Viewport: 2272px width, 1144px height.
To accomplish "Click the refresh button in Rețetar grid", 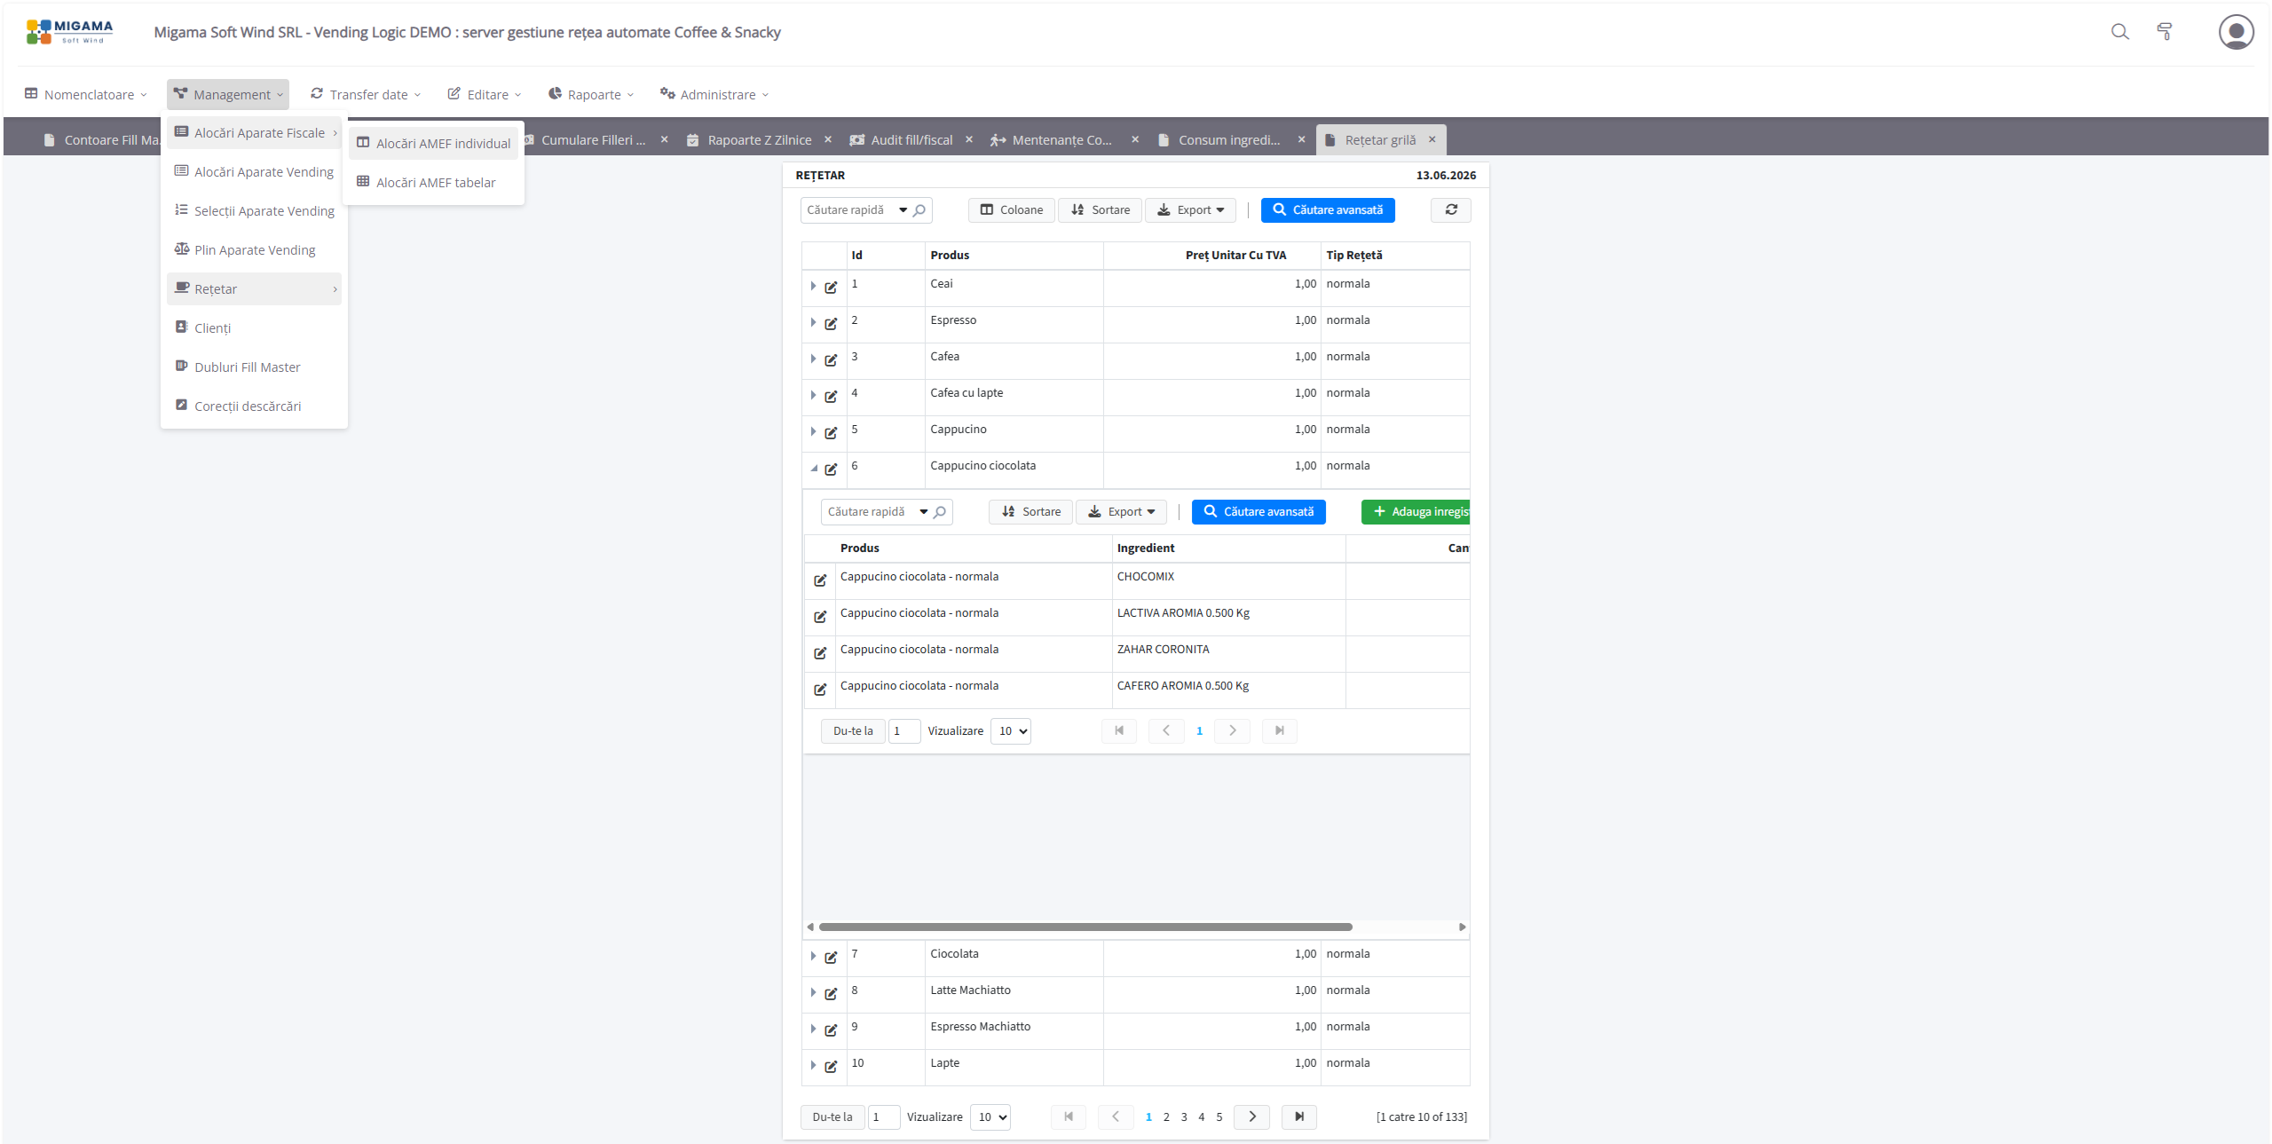I will click(1451, 210).
